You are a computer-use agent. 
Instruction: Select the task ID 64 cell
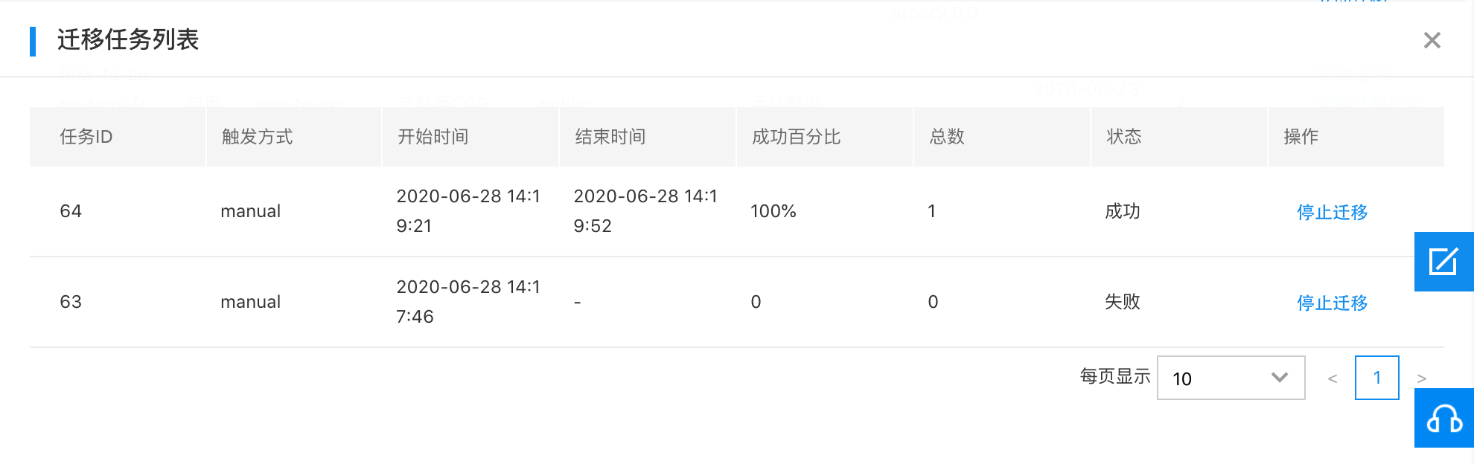71,211
